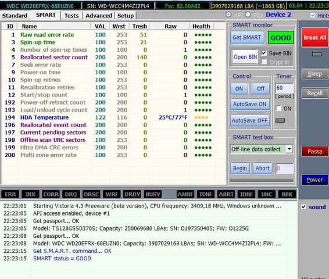
Task: Select the API radio button
Action: pyautogui.click(x=228, y=15)
